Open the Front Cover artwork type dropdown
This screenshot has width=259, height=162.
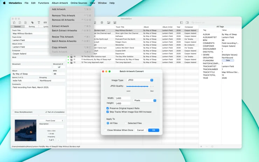click(51, 121)
